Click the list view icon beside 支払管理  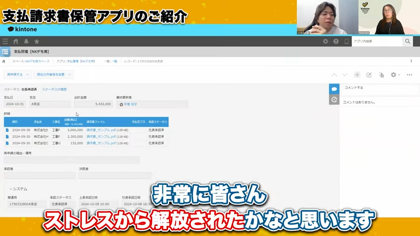5,52
